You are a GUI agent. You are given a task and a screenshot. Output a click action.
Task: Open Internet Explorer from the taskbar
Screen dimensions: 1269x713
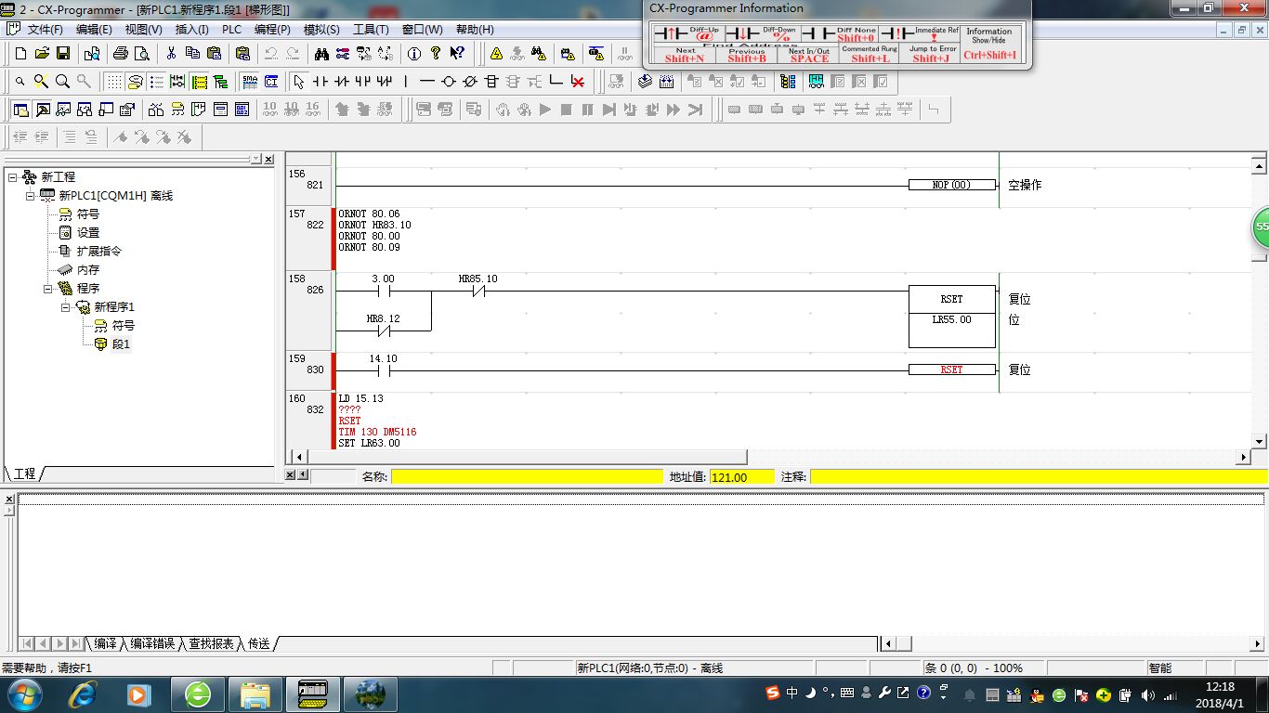[84, 694]
